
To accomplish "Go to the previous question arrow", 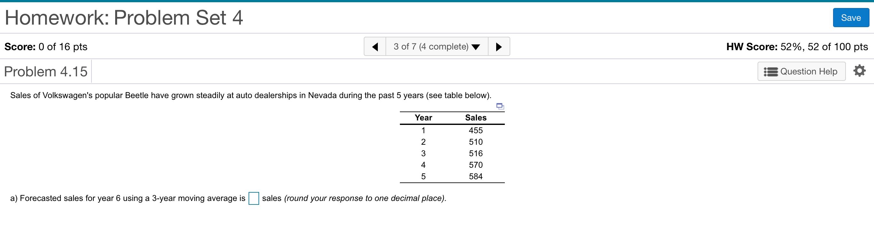I will [x=375, y=46].
